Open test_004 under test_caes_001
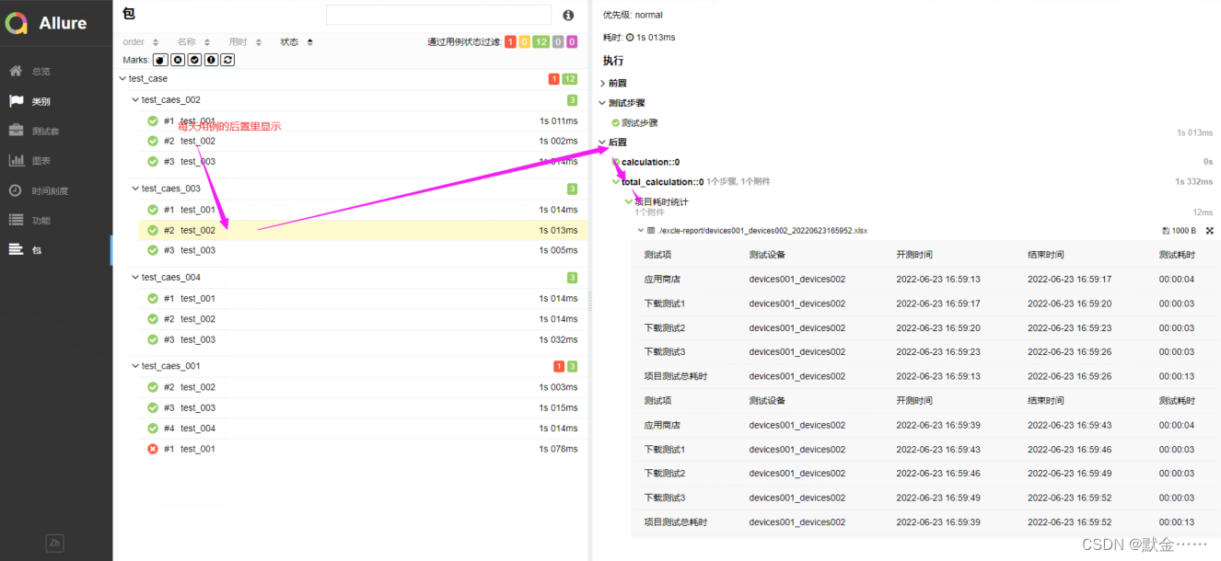Screen dimensions: 1221x561 (x=363, y=429)
